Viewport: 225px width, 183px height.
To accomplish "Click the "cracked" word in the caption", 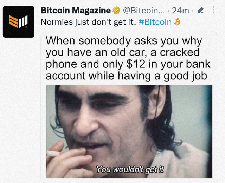I will [180, 52].
